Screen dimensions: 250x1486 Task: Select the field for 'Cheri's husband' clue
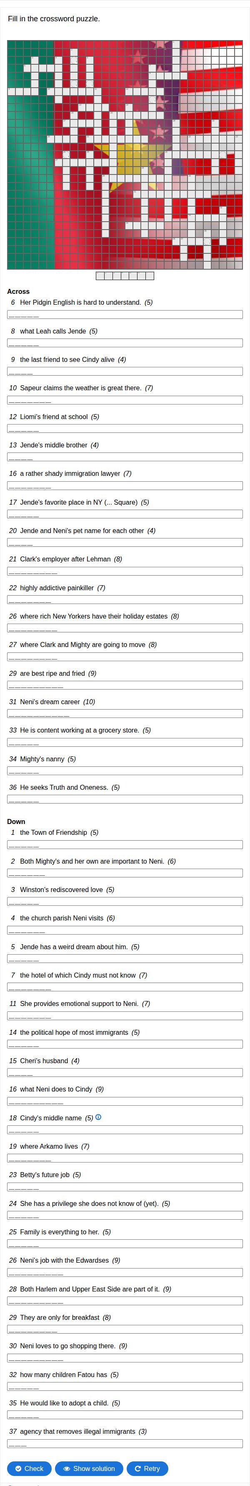pyautogui.click(x=125, y=1072)
